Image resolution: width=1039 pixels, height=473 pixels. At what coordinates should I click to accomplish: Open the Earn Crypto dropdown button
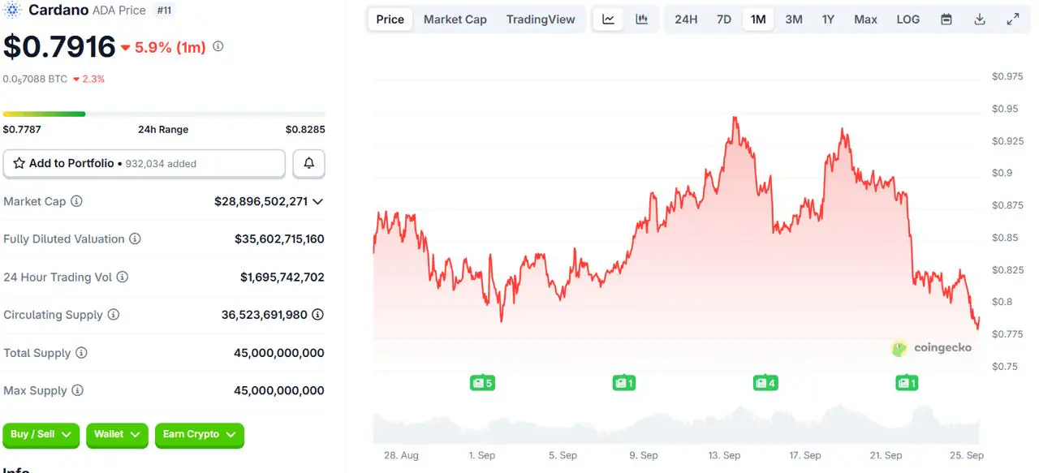click(199, 435)
